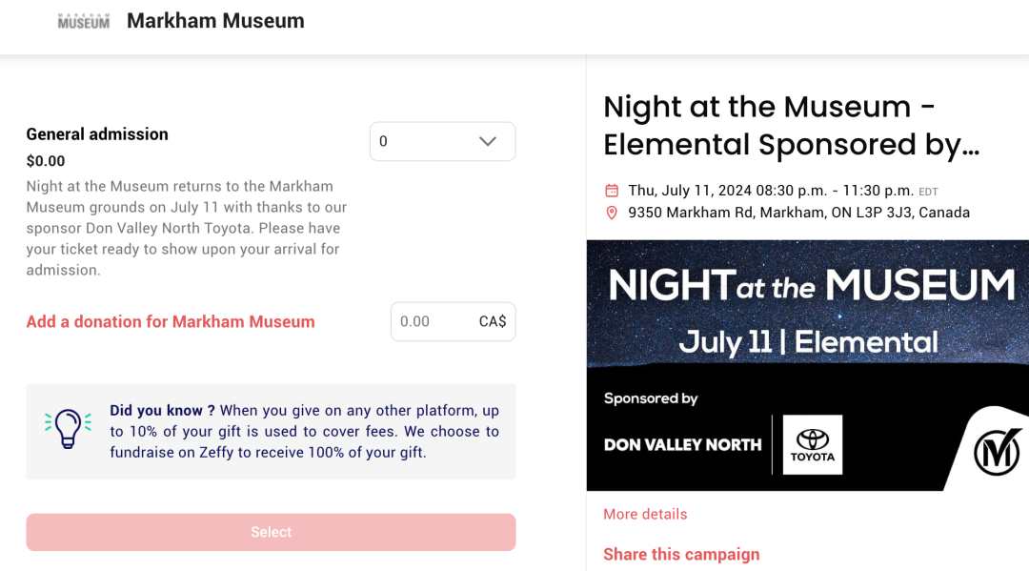
Task: Click the CA$ currency label
Action: pyautogui.click(x=493, y=321)
